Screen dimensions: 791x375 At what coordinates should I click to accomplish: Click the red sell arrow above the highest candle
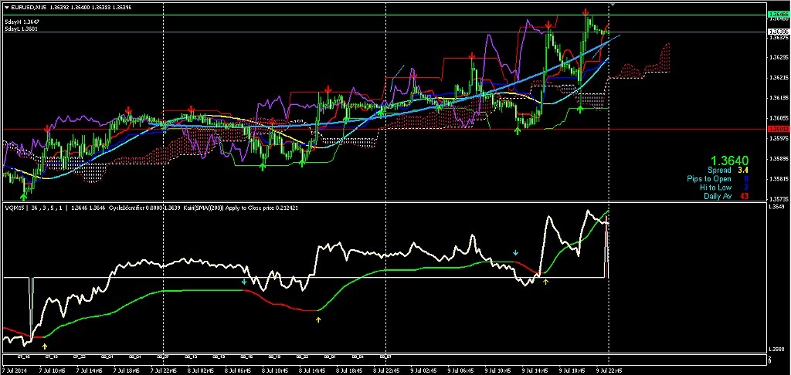point(586,12)
